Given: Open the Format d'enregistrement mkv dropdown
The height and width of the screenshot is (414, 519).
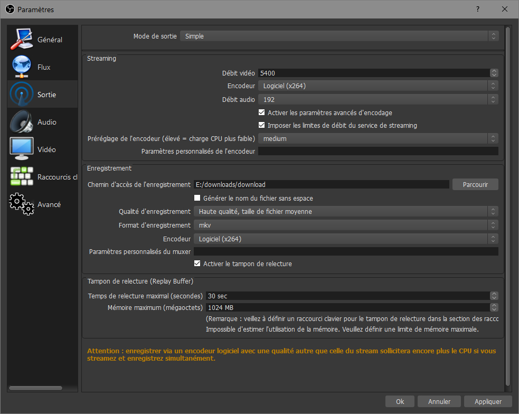Looking at the screenshot, I should click(346, 225).
